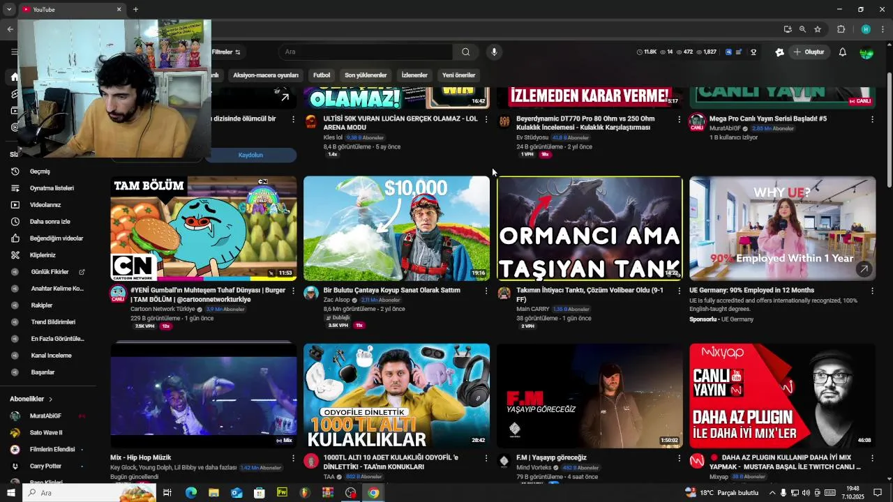This screenshot has height=502, width=893.
Task: Open Videolarınız in sidebar
Action: point(45,205)
